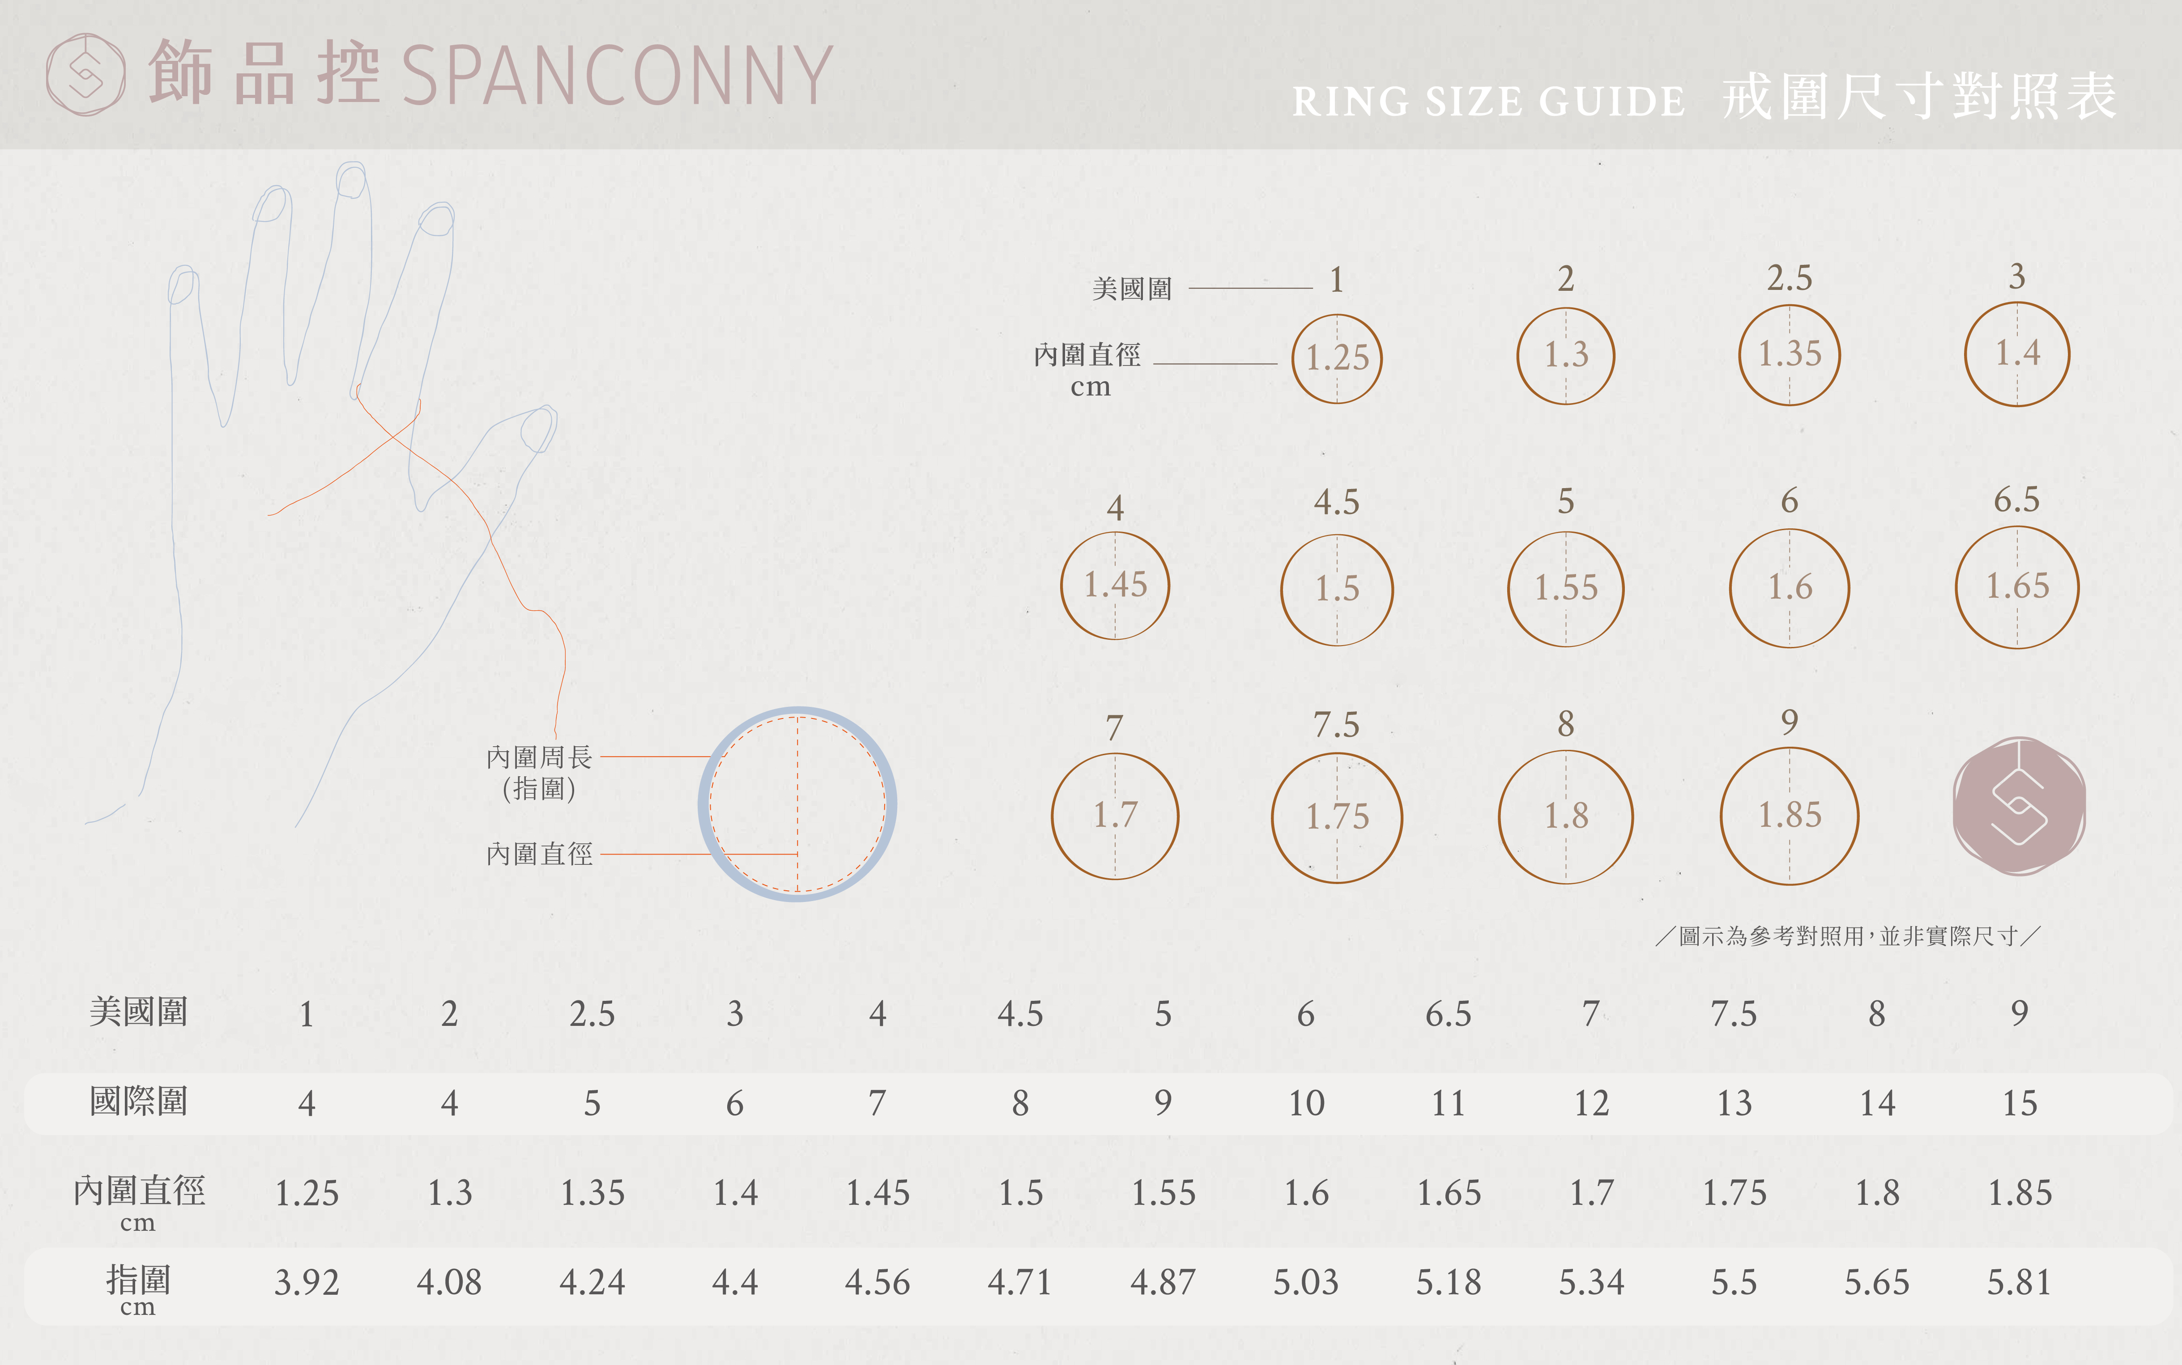Click the 圖示為參考對照用 disclaimer note
The height and width of the screenshot is (1365, 2182).
point(1847,936)
